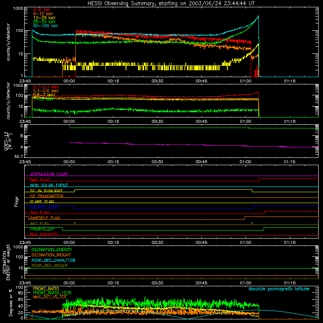Click the C level tick on GOES panel
The height and width of the screenshot is (323, 323).
pos(22,126)
